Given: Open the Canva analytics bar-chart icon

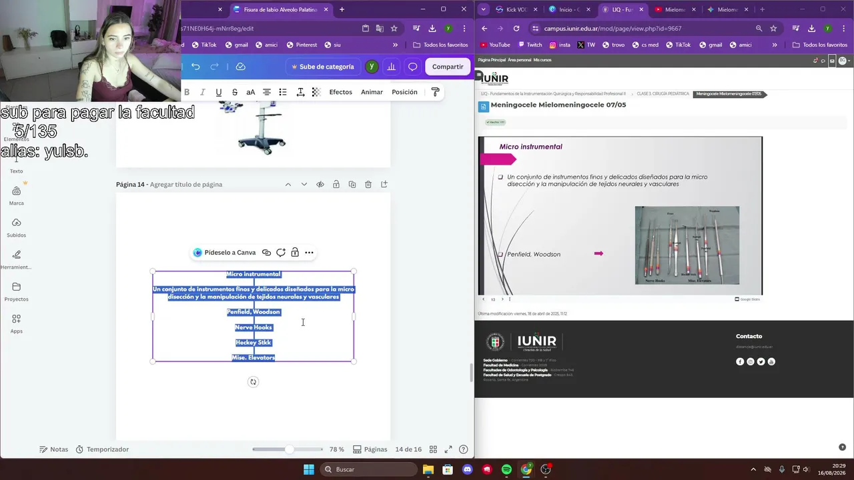Looking at the screenshot, I should pyautogui.click(x=392, y=67).
